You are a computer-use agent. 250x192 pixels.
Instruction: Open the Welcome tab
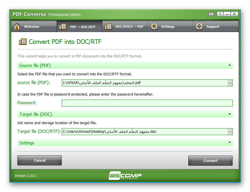(34, 26)
